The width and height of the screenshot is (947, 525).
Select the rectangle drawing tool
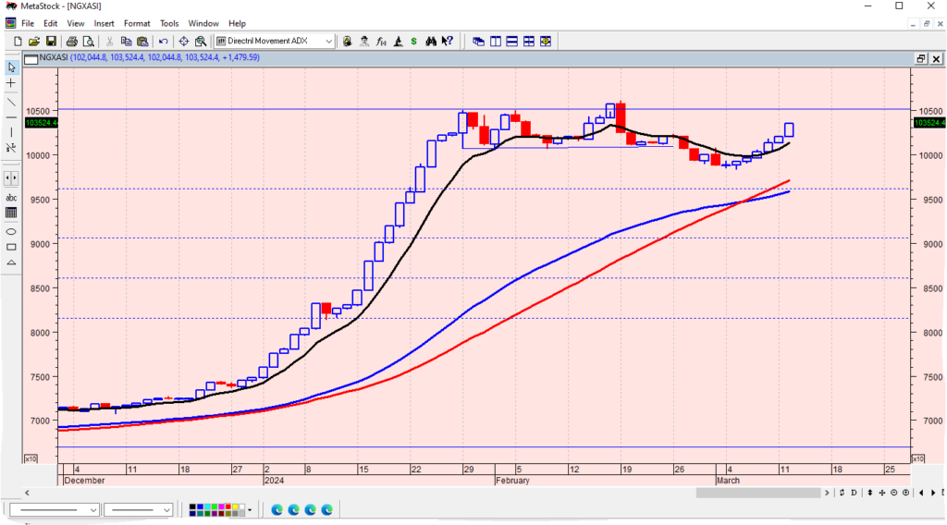pyautogui.click(x=11, y=247)
